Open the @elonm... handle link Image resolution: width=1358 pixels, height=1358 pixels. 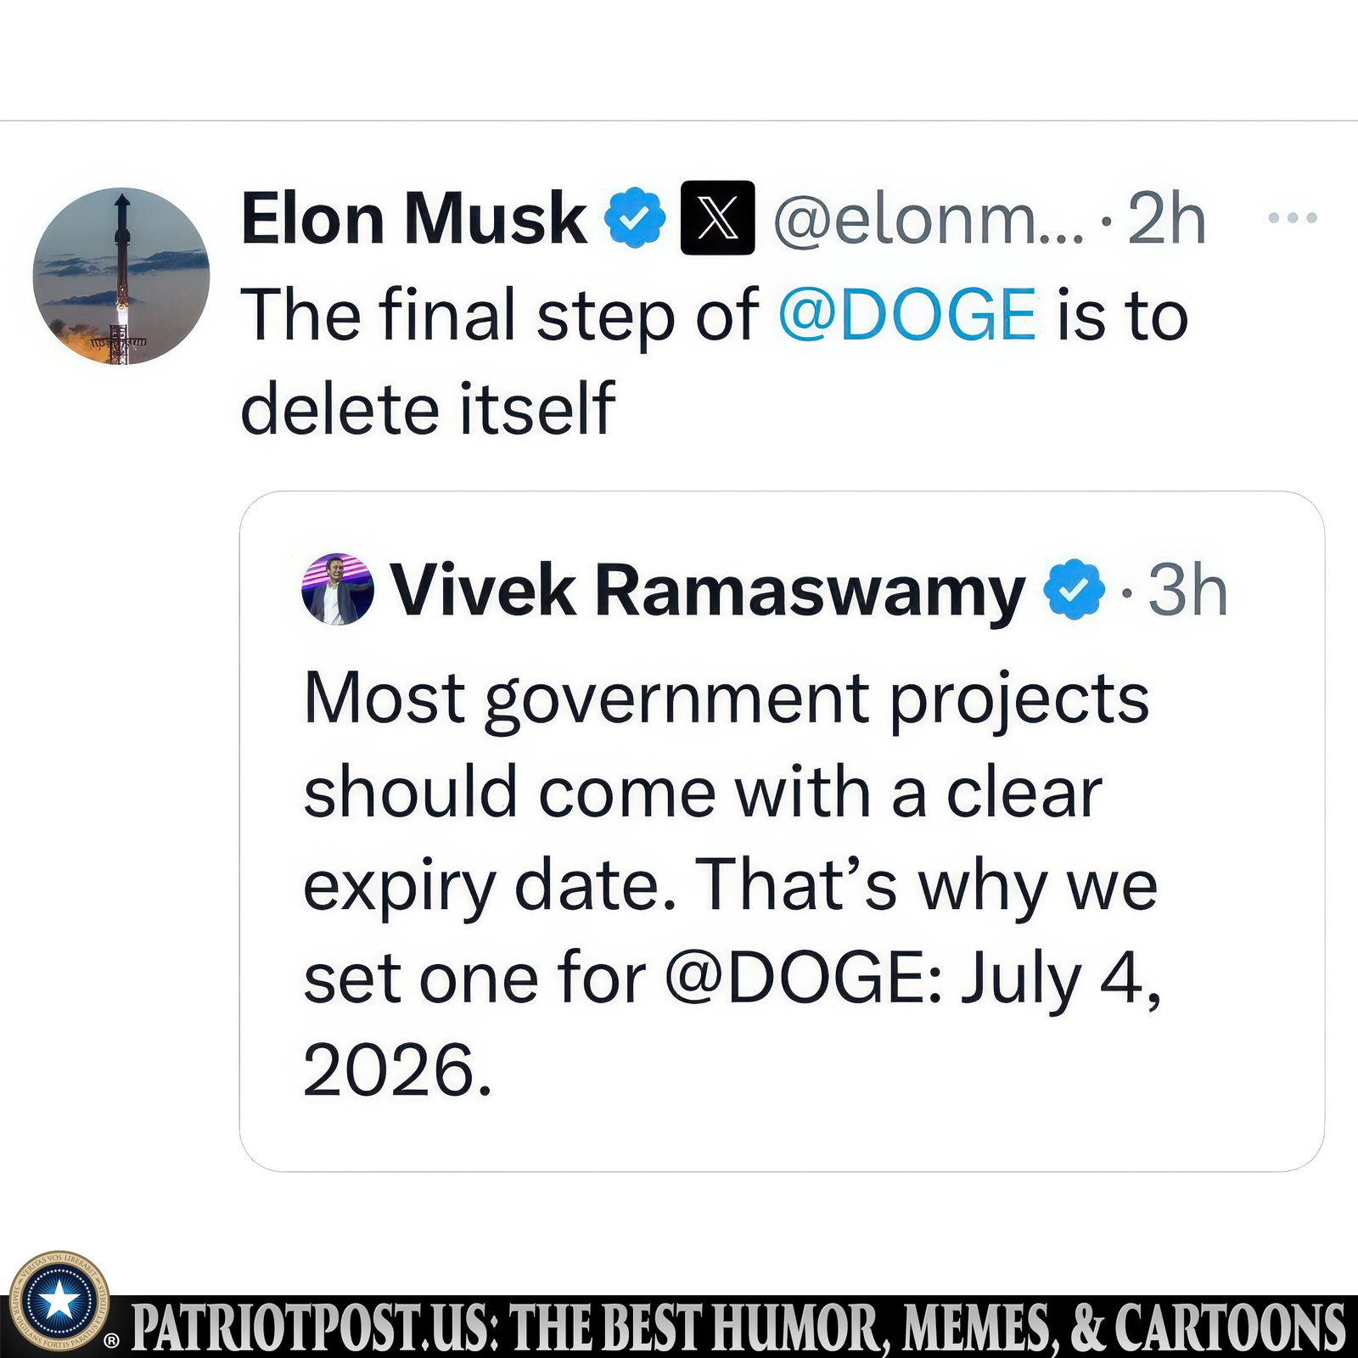click(929, 220)
